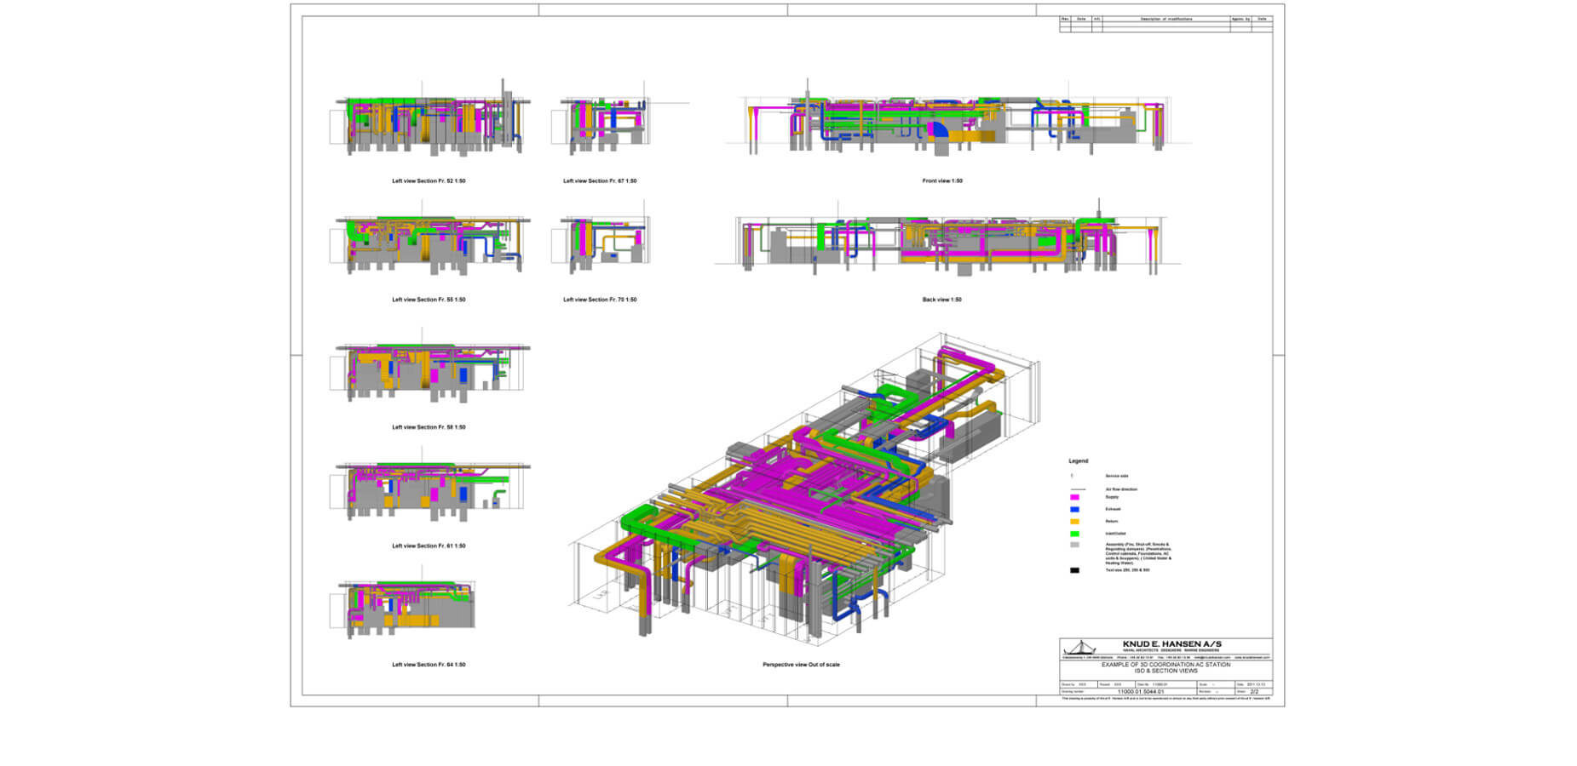Click the 'Left view Section Fr. 58 1:50' caption

point(429,427)
